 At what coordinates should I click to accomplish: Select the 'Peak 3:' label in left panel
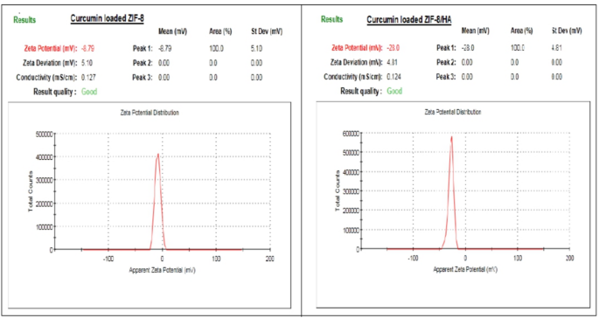click(143, 77)
